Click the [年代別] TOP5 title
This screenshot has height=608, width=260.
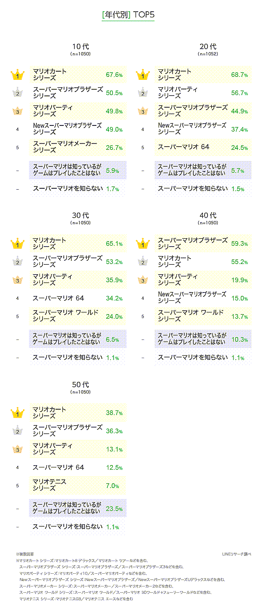[128, 15]
